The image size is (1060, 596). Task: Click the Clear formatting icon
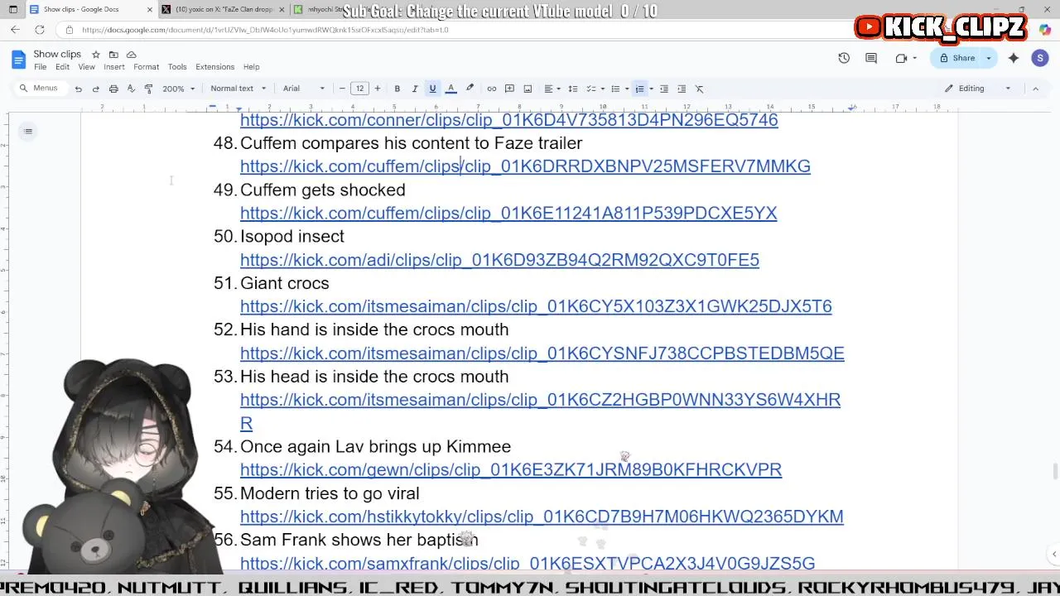[x=699, y=89]
